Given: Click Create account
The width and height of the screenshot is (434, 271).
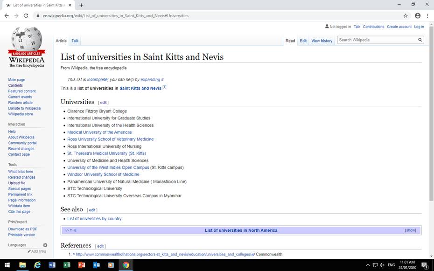Looking at the screenshot, I should pos(399,27).
